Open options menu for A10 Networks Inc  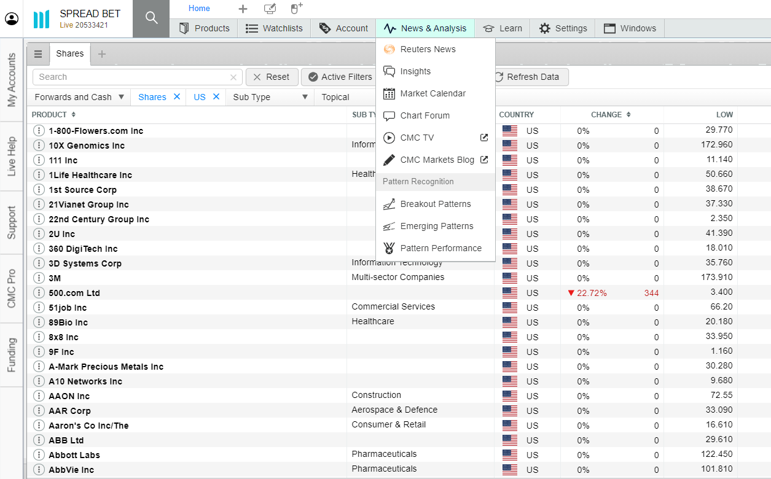pyautogui.click(x=39, y=381)
